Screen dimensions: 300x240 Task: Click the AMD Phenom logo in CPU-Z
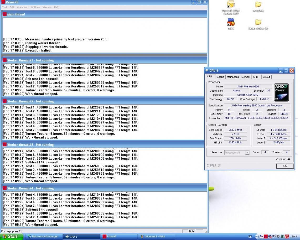(281, 92)
